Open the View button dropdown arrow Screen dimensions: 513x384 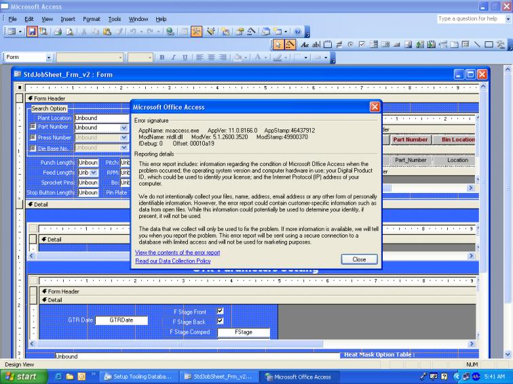[20, 32]
